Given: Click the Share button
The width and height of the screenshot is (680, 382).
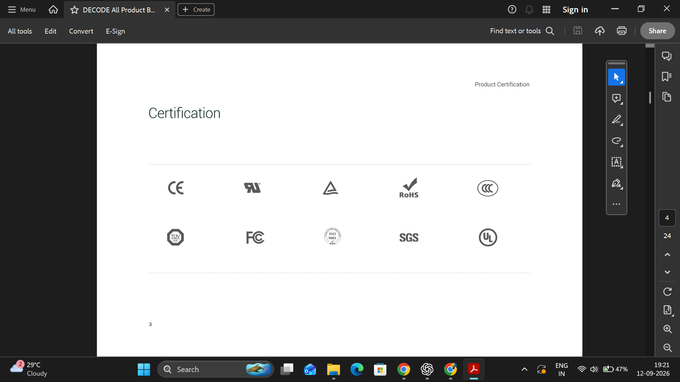Looking at the screenshot, I should 657,31.
